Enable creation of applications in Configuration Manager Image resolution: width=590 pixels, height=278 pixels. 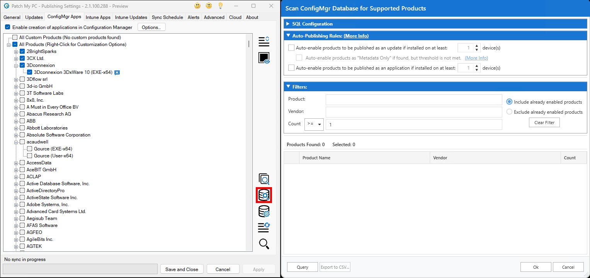tap(8, 27)
